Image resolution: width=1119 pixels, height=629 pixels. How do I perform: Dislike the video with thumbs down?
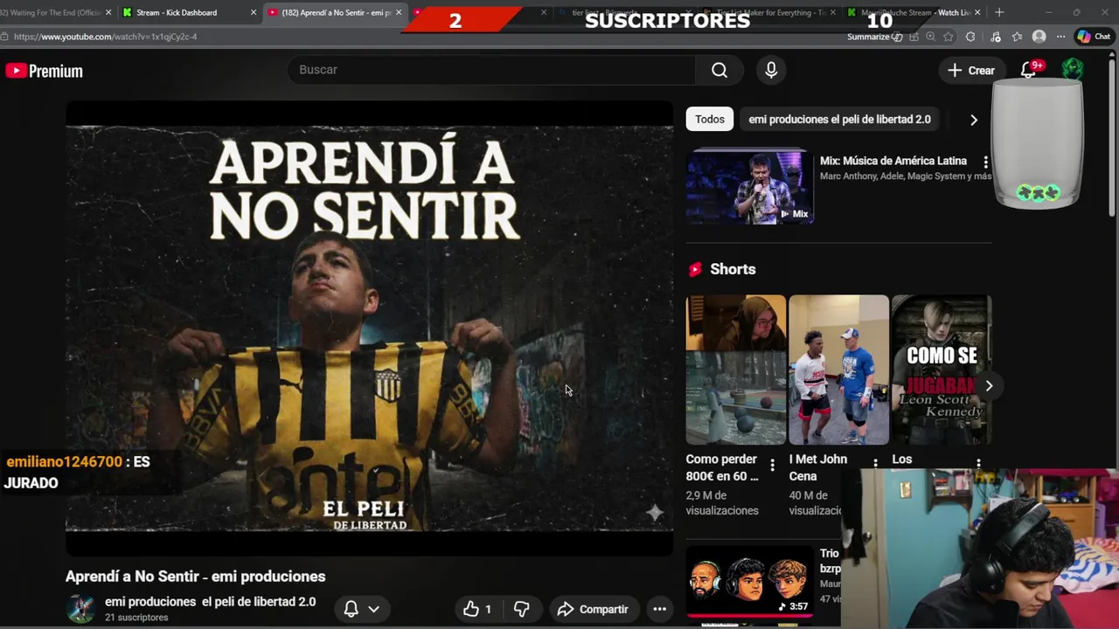point(521,609)
